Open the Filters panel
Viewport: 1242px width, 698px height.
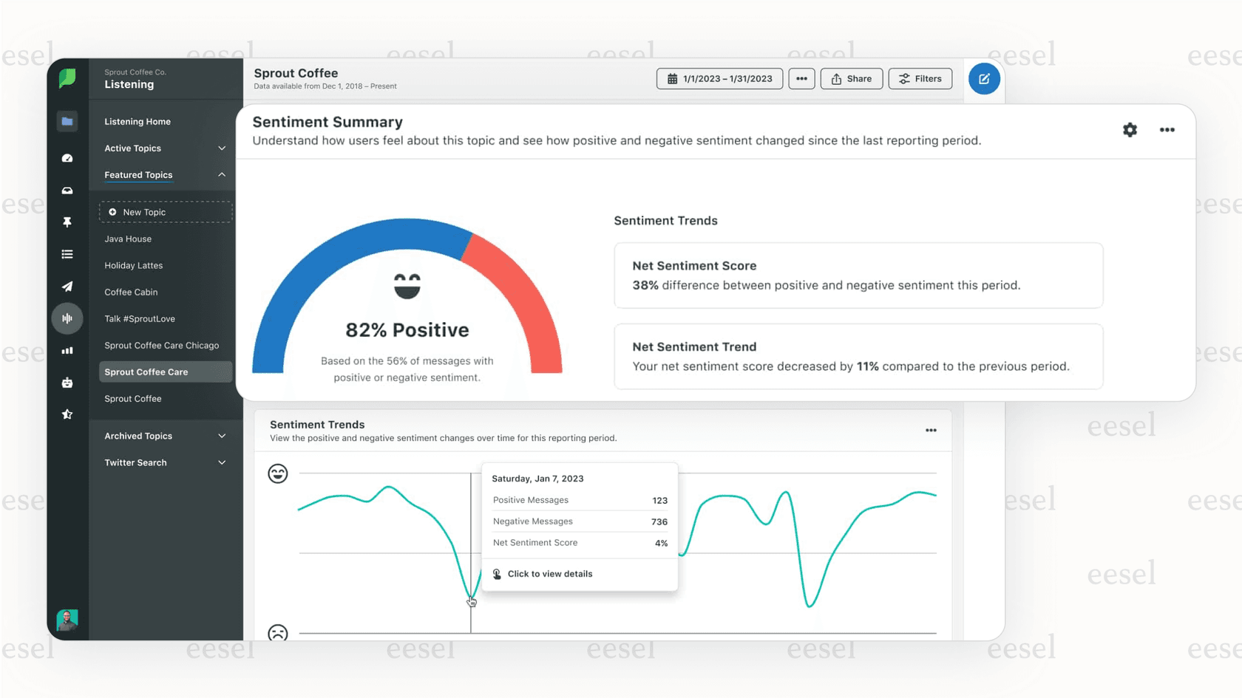click(x=920, y=78)
